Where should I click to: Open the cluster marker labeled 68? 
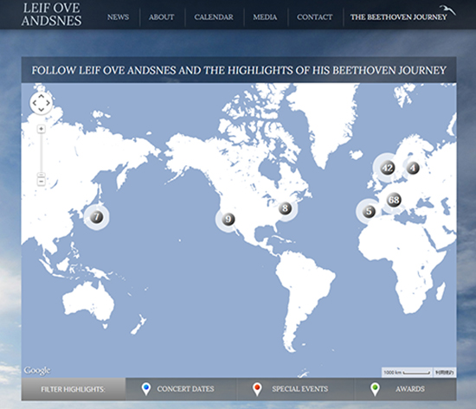(x=394, y=200)
